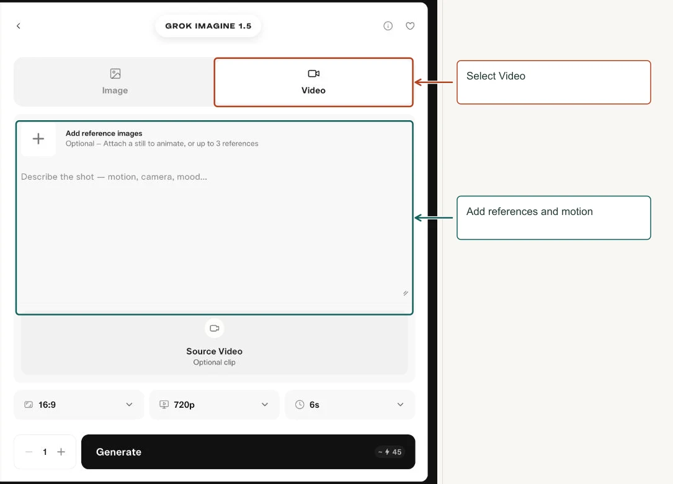
Task: Increase the generation count with plus
Action: click(x=61, y=452)
